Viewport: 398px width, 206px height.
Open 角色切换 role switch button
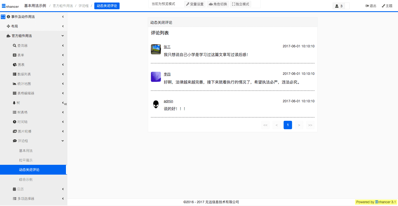218,4
